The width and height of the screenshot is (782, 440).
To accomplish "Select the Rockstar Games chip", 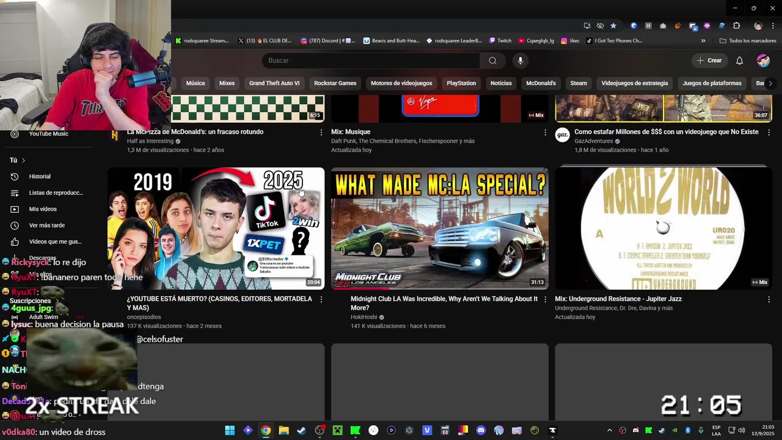I will 335,83.
